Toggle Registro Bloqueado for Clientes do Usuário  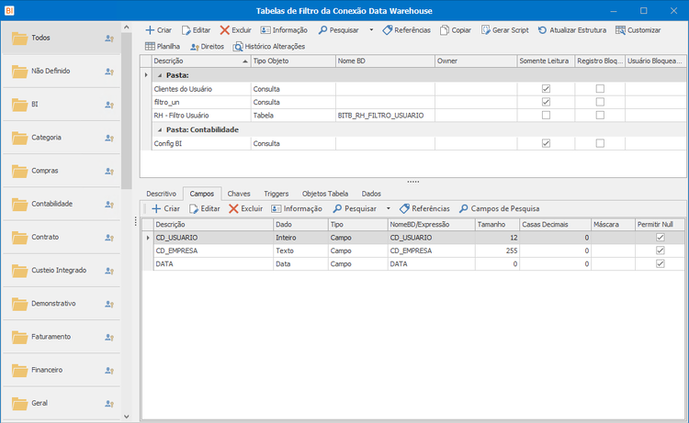pos(600,89)
